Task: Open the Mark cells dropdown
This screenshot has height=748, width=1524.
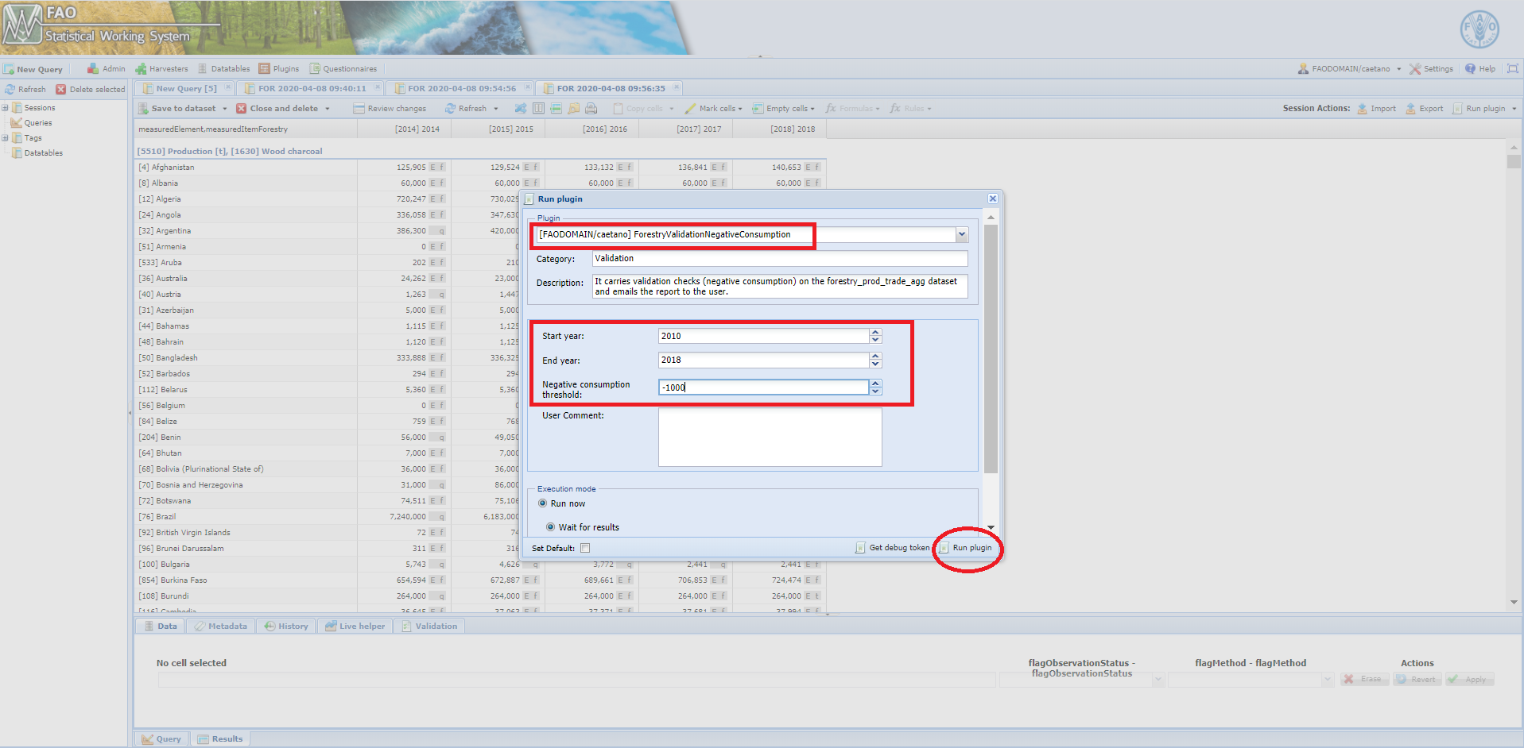Action: 713,108
